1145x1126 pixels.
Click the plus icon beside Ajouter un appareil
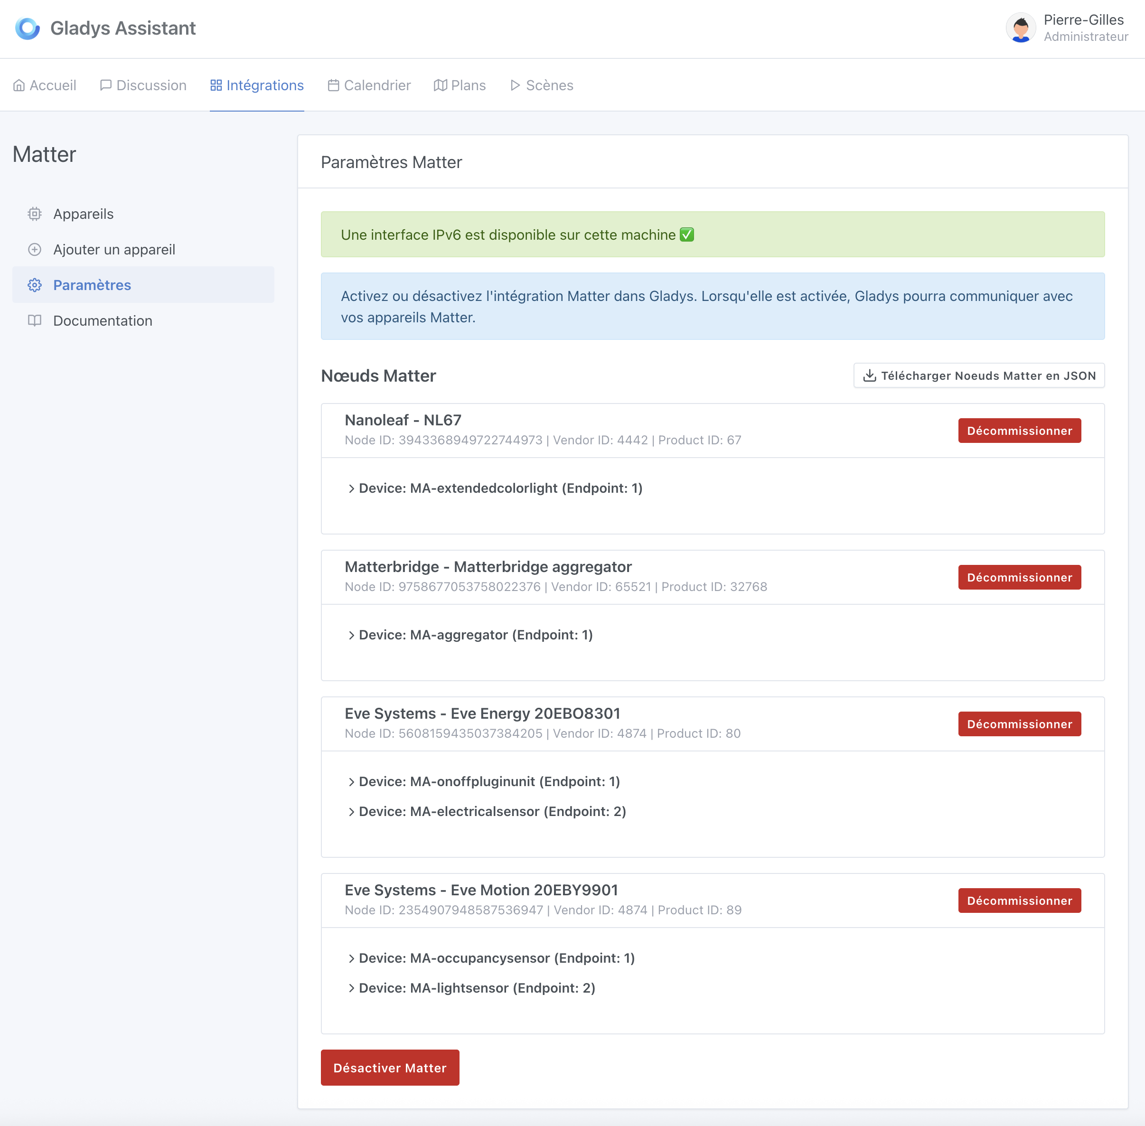[x=34, y=249]
